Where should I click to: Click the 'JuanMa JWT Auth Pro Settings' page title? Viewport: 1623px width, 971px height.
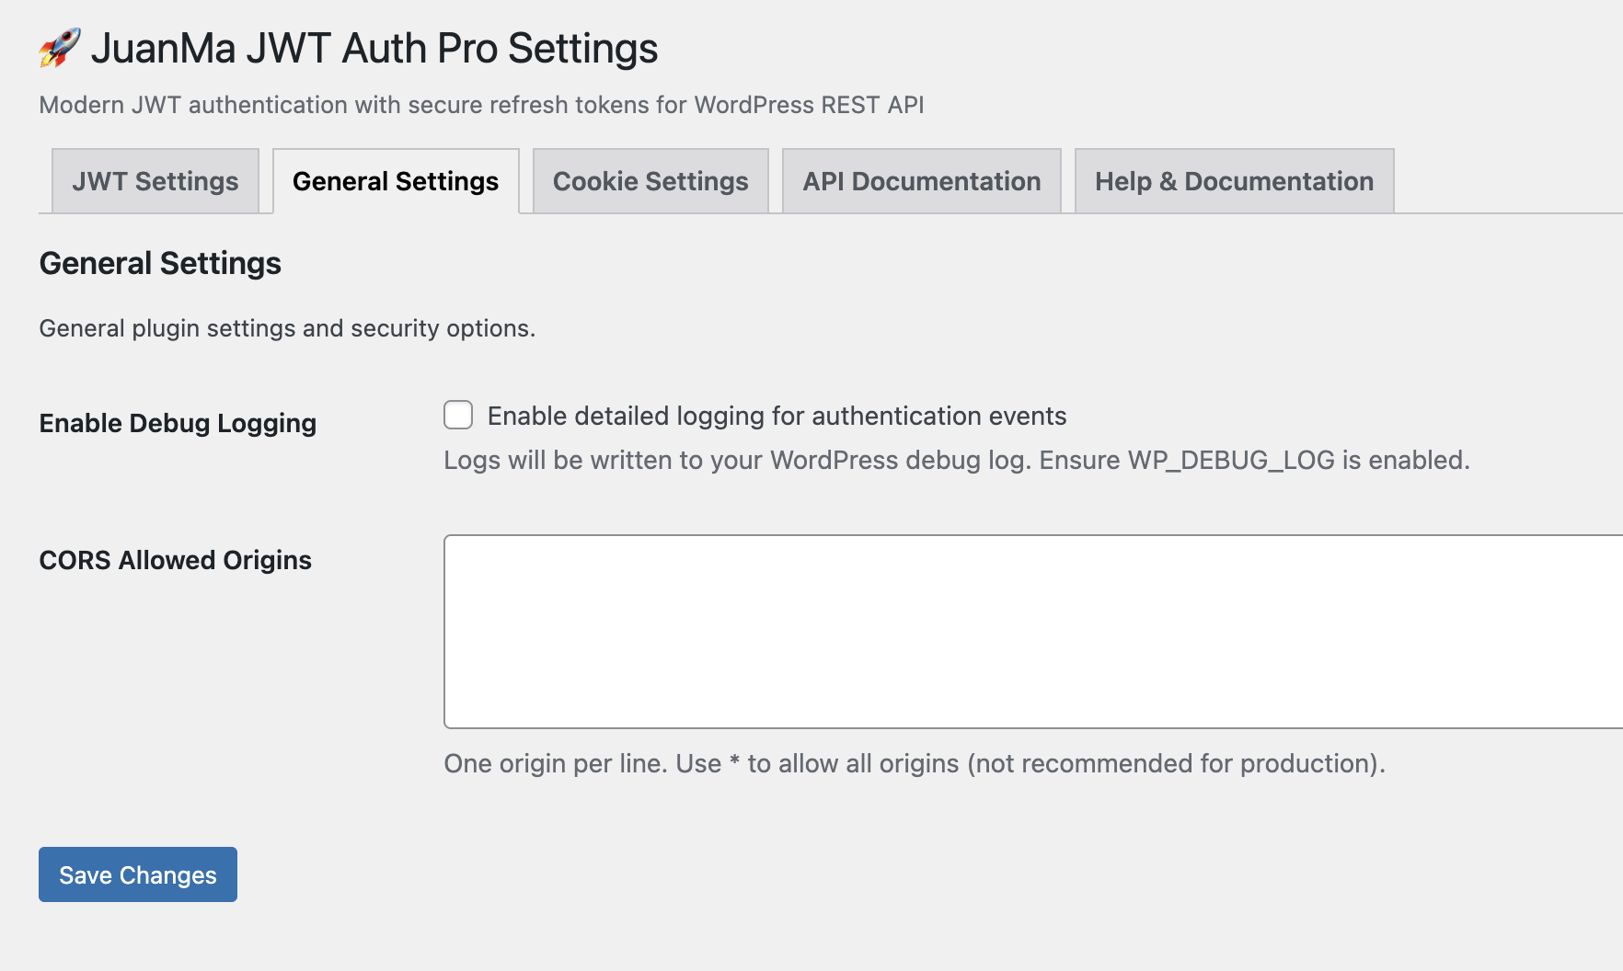click(374, 48)
